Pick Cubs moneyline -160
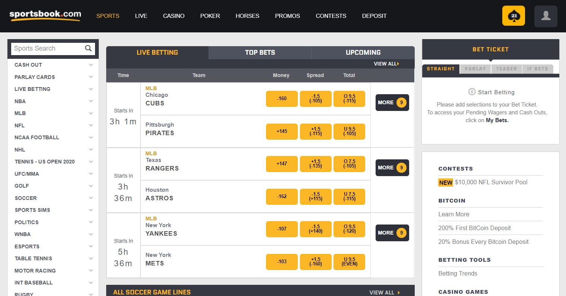Image resolution: width=566 pixels, height=296 pixels. coord(282,99)
